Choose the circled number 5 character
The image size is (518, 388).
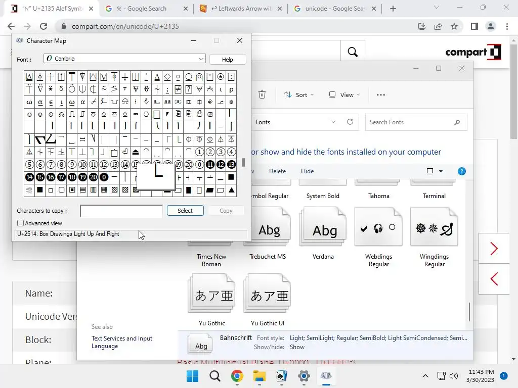point(29,164)
